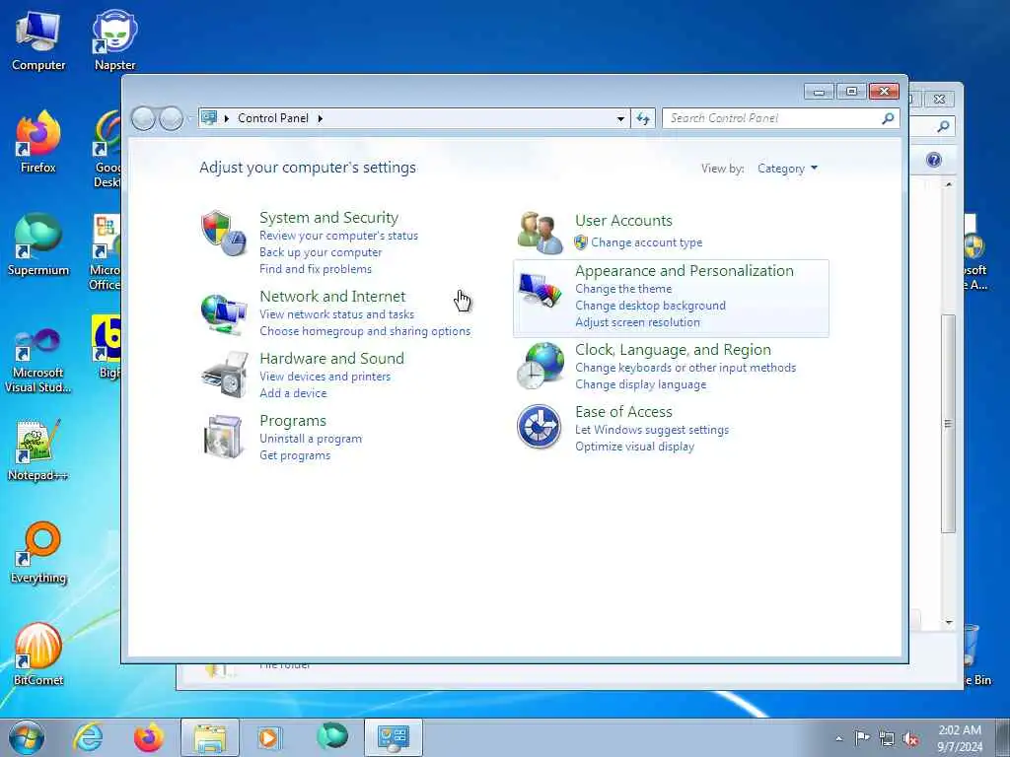Expand the root arrow before Control Panel breadcrumb
The image size is (1010, 757).
click(x=227, y=118)
